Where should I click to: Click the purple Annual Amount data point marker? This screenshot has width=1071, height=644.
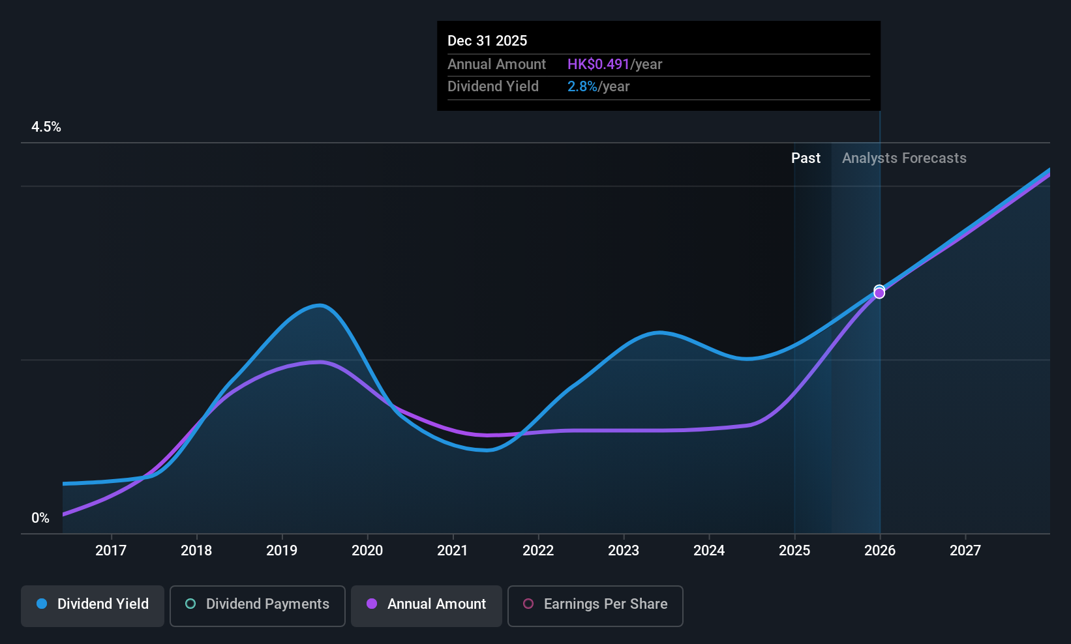coord(879,293)
